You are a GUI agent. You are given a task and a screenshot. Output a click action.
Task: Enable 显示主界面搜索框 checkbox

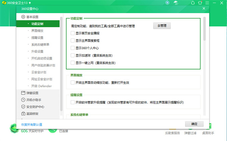[73, 40]
